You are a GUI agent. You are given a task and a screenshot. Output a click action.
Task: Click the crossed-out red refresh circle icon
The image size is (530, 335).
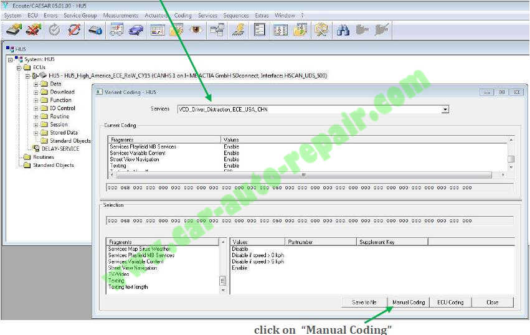click(x=74, y=30)
